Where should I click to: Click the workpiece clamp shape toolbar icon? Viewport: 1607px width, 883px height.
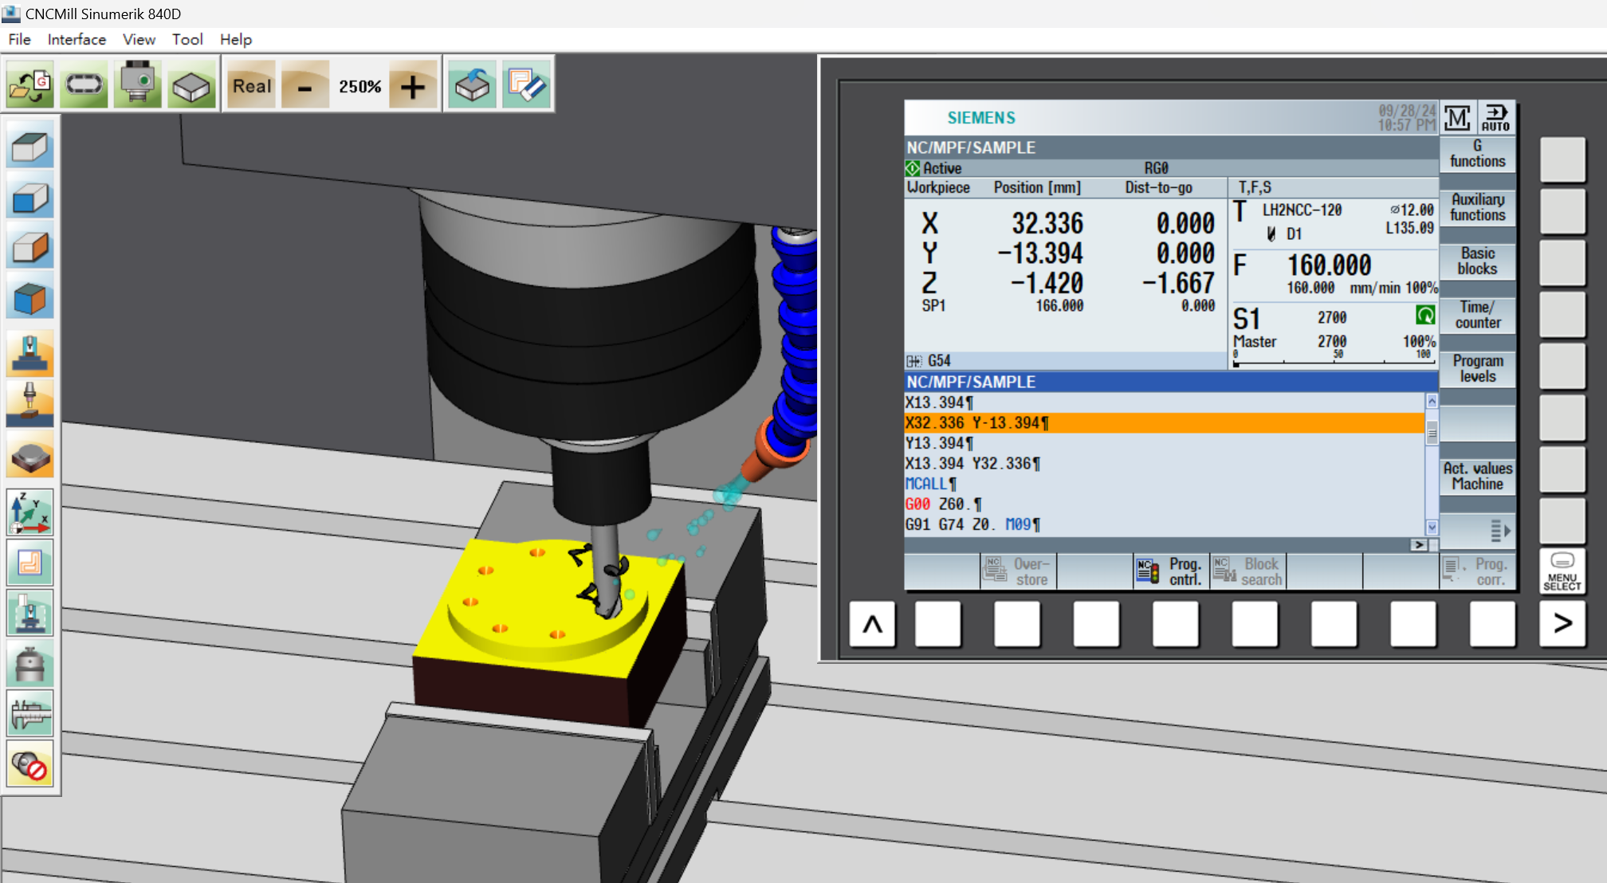click(x=84, y=85)
